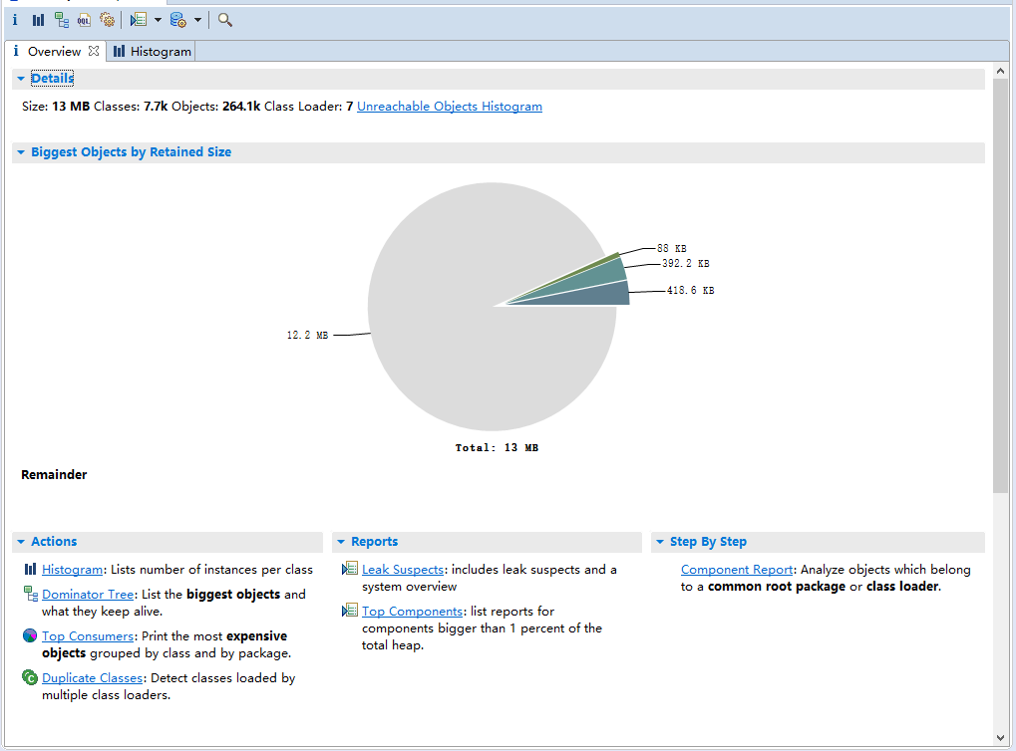The height and width of the screenshot is (751, 1016).
Task: Collapse the Reports section
Action: (341, 541)
